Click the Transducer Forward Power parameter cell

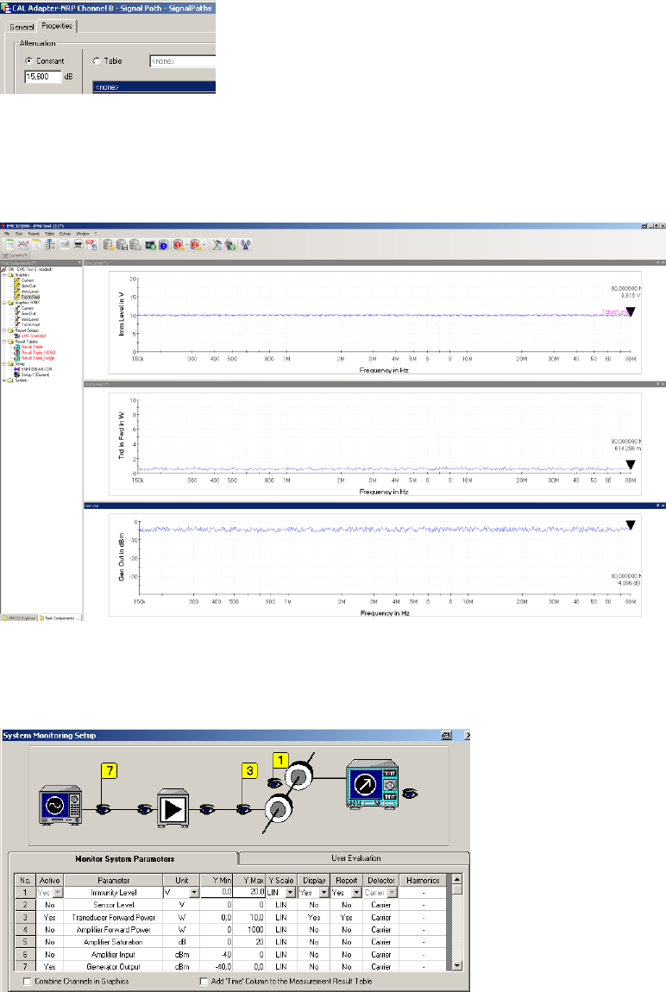113,917
